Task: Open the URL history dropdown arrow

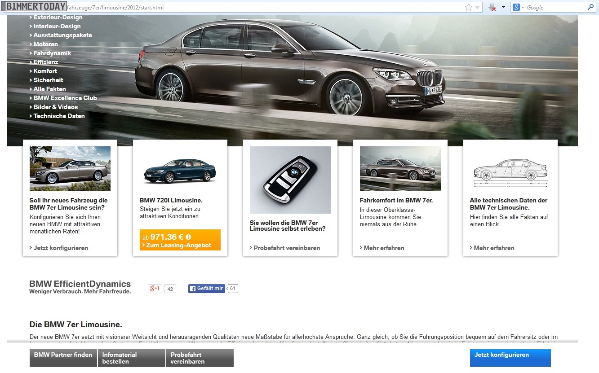Action: 477,7
